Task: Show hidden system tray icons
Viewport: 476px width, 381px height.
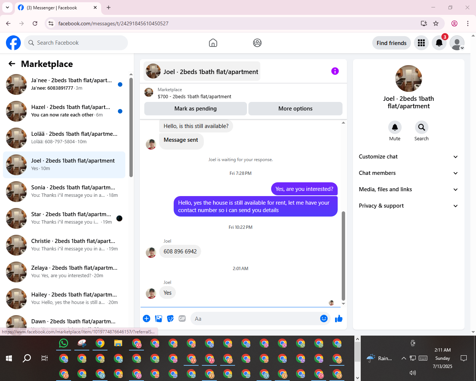Action: coord(403,358)
